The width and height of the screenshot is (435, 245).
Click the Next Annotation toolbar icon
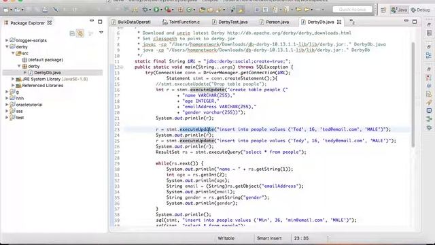[275, 10]
